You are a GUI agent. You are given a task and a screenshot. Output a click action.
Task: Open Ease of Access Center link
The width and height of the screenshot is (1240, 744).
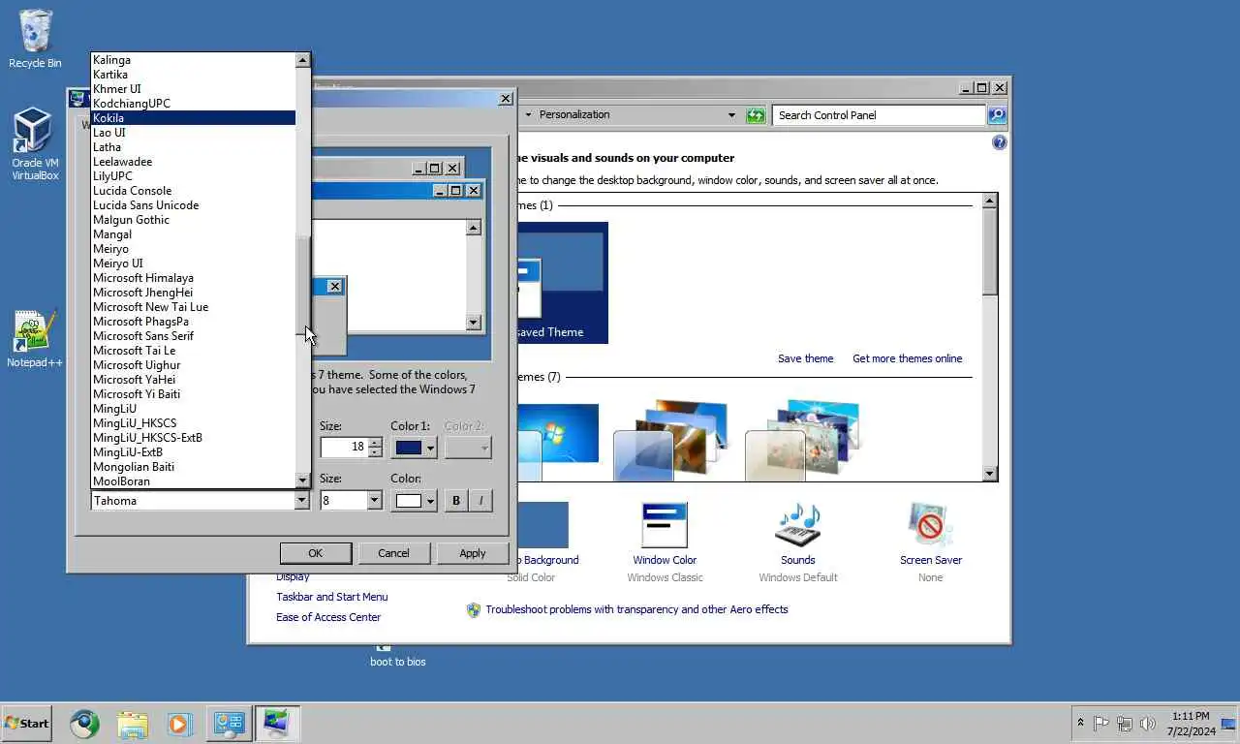328,617
